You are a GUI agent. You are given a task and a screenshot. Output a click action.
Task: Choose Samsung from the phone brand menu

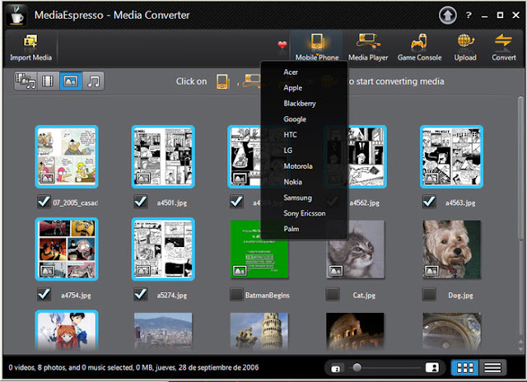coord(297,198)
